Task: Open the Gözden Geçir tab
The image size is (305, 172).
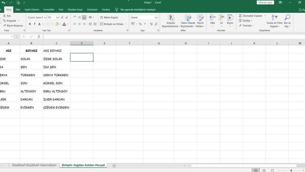Action: click(75, 10)
